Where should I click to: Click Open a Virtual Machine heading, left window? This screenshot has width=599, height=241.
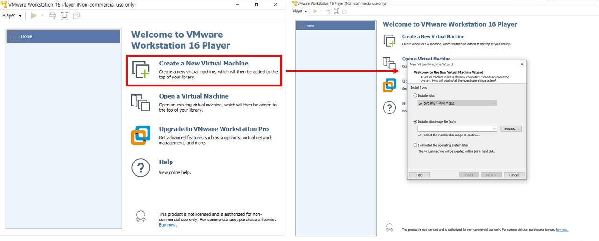pyautogui.click(x=194, y=96)
